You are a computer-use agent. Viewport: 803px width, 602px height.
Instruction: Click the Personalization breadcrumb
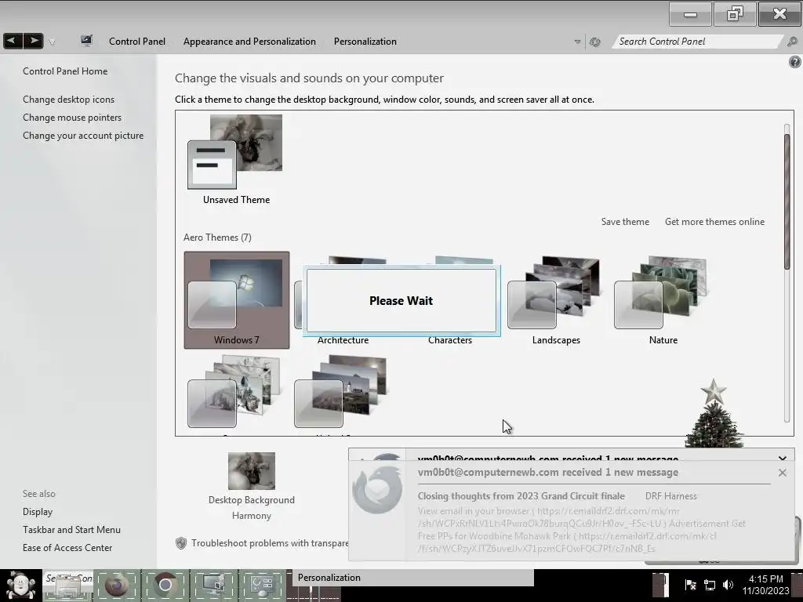365,42
